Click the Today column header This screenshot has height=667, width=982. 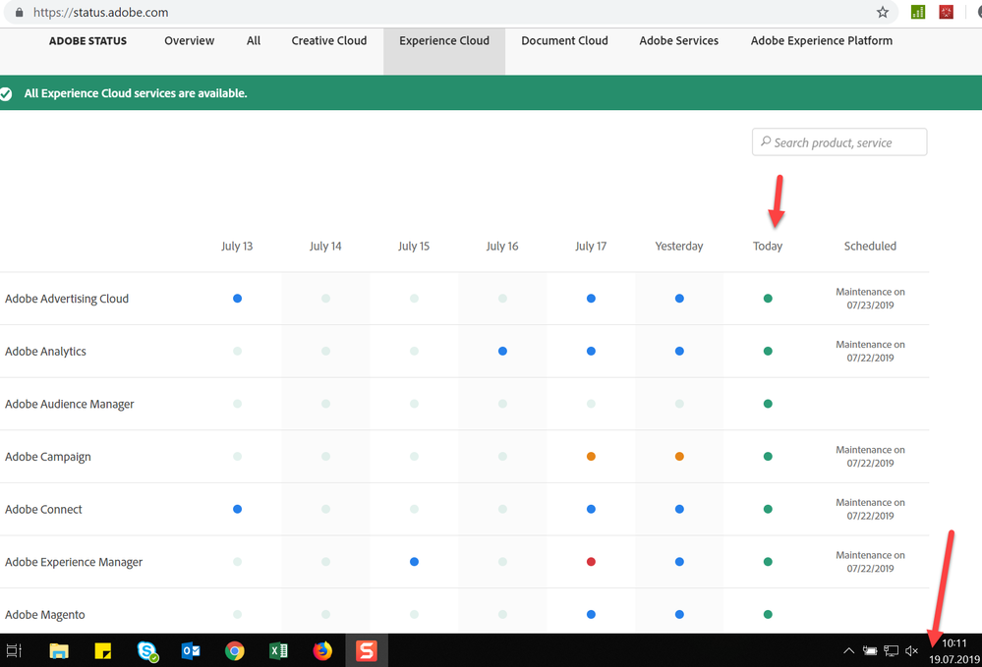click(x=767, y=246)
